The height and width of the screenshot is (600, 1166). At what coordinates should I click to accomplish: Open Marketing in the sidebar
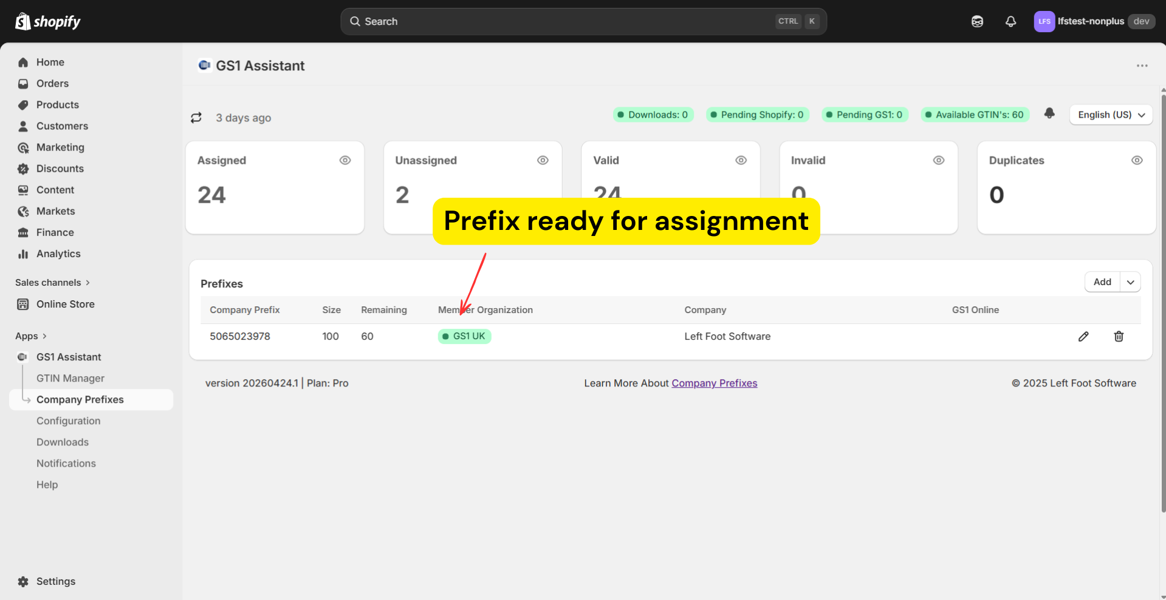60,147
